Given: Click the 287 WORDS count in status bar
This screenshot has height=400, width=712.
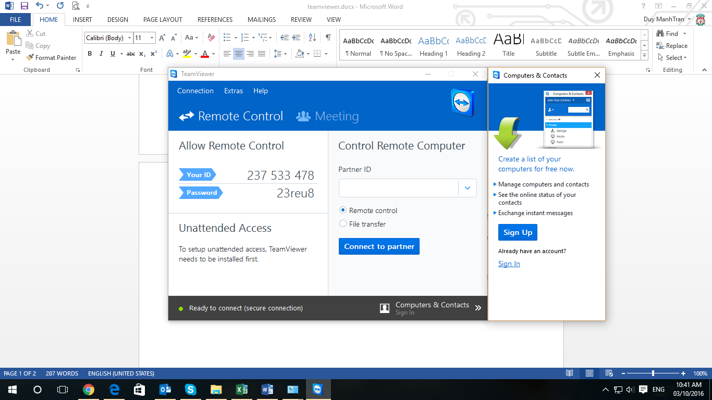Looking at the screenshot, I should point(62,373).
